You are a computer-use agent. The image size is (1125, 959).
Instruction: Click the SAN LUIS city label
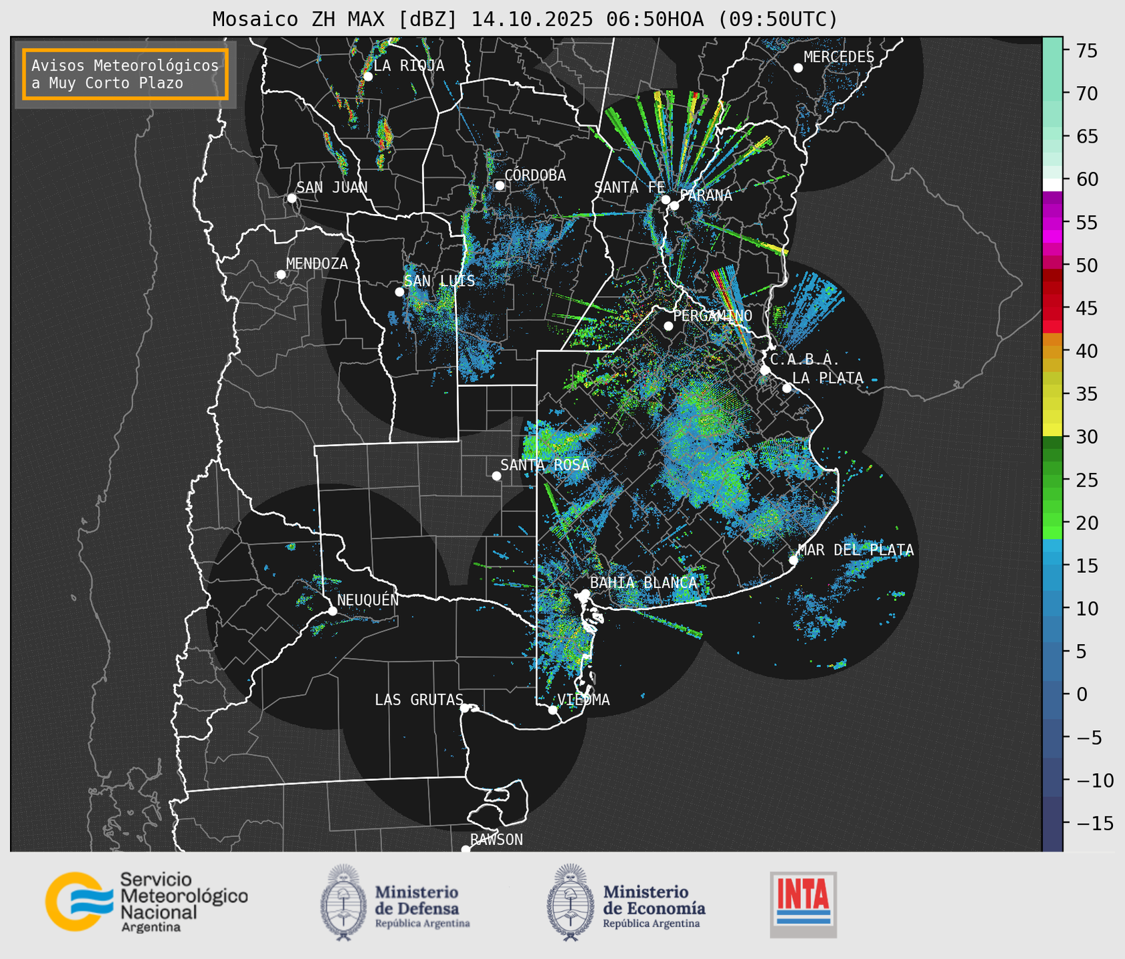tap(440, 281)
